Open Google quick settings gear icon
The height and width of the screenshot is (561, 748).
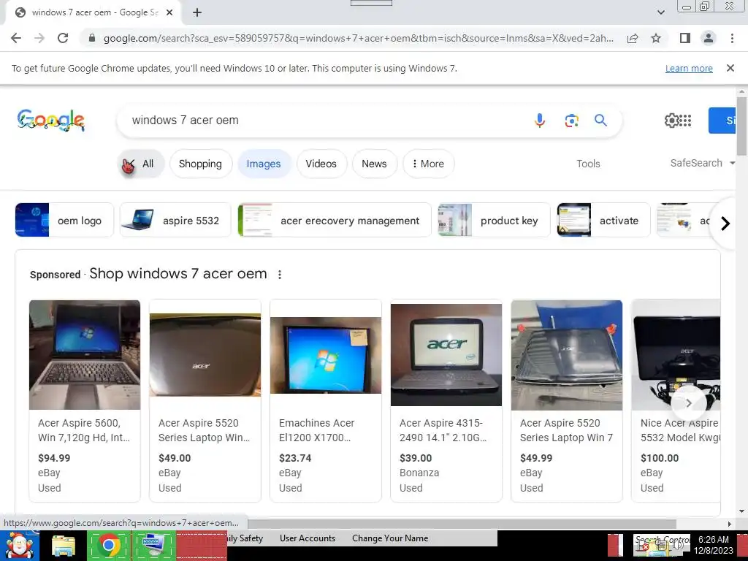(672, 121)
